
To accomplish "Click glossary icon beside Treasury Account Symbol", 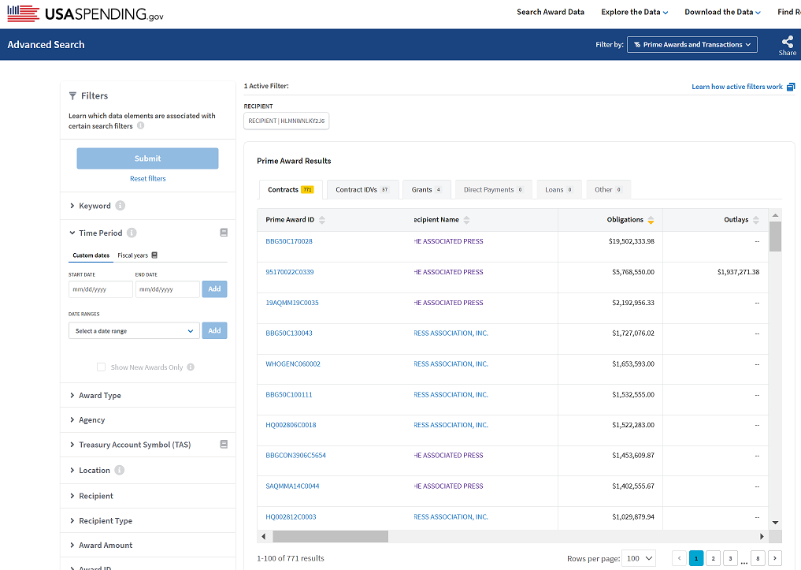I will click(224, 445).
